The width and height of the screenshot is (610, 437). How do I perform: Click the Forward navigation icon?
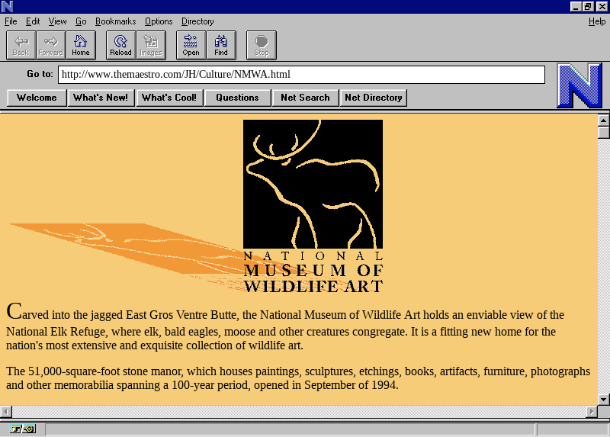click(50, 45)
